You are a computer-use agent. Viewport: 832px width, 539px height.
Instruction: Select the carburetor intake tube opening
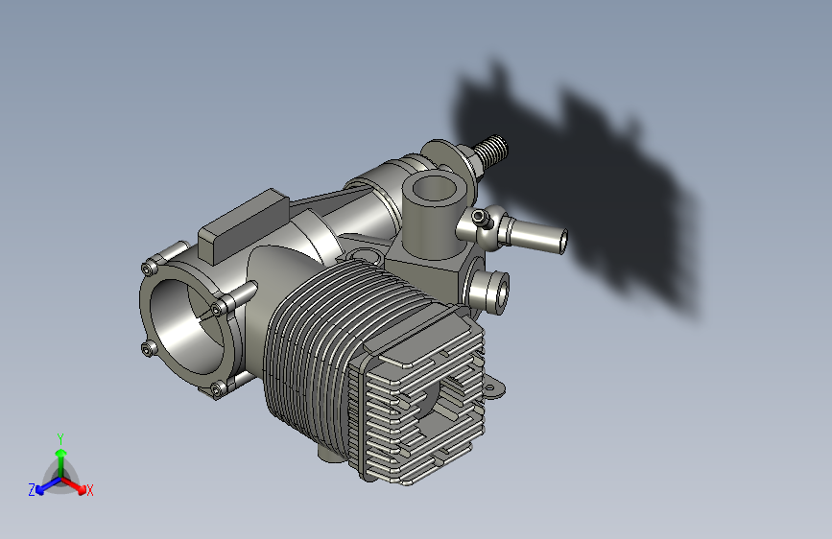[434, 188]
